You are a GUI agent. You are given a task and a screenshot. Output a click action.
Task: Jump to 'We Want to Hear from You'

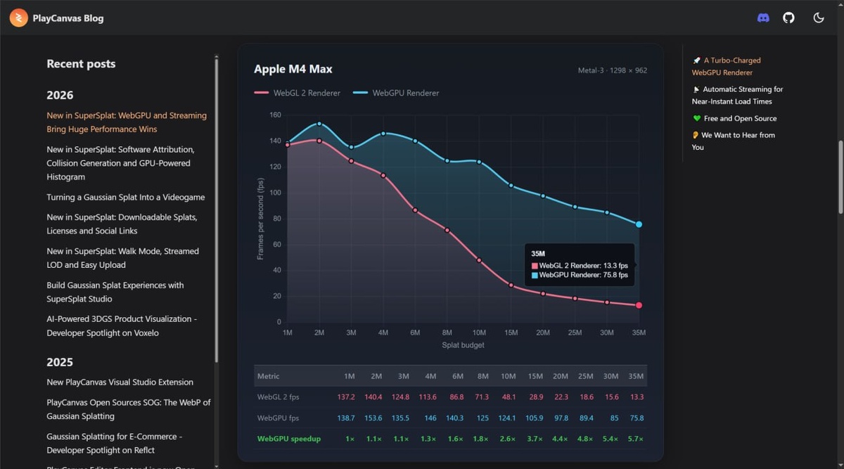(x=734, y=141)
